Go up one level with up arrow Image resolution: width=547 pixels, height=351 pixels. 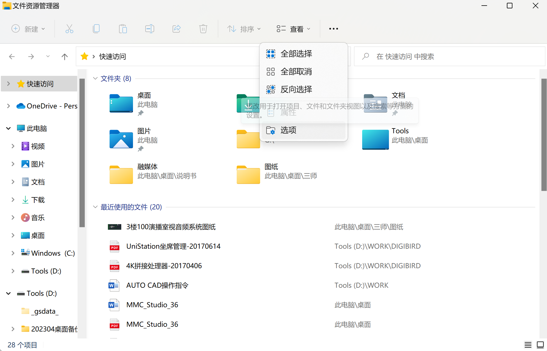coord(65,57)
